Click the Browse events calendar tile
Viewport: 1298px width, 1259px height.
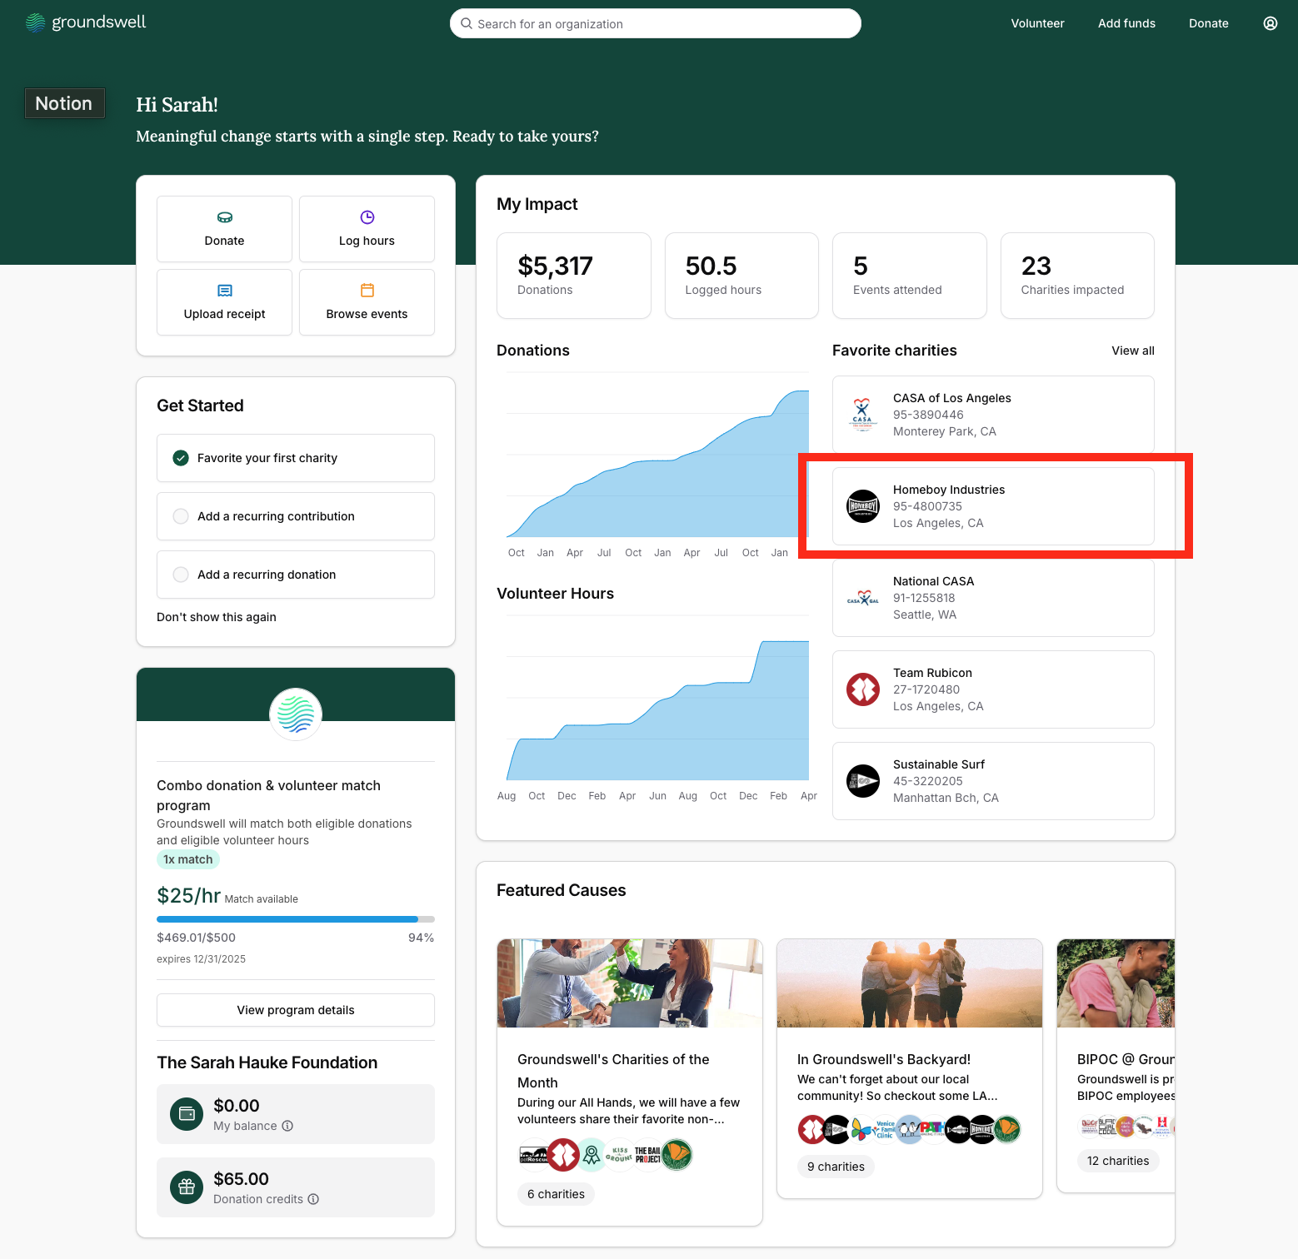click(367, 302)
